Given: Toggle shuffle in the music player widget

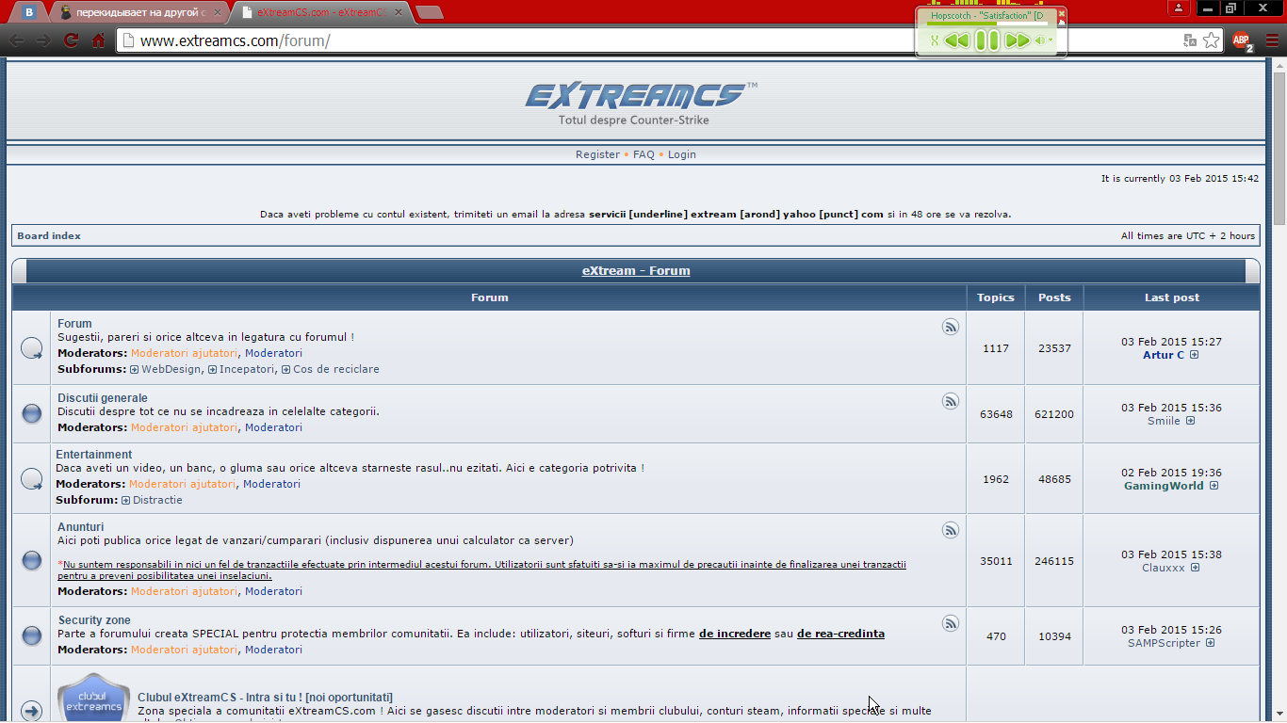Looking at the screenshot, I should pos(934,40).
